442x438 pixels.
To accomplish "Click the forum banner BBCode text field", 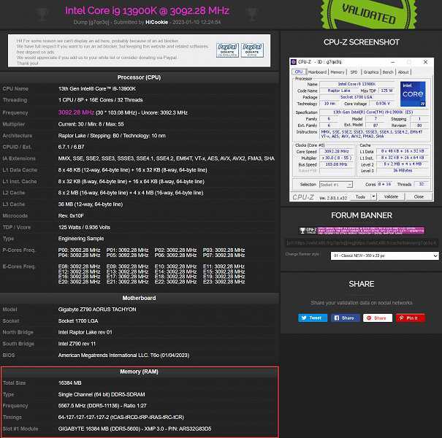I will click(361, 242).
